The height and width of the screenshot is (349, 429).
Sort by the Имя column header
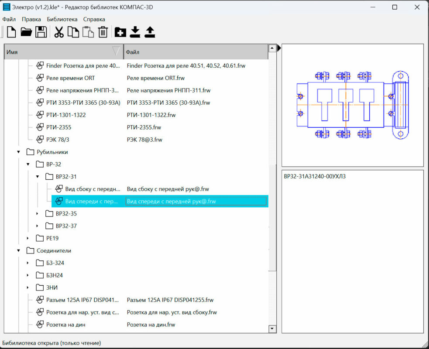[x=64, y=51]
